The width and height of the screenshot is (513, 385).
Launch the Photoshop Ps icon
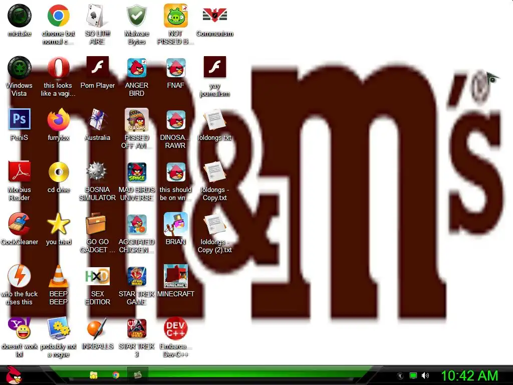click(x=20, y=119)
